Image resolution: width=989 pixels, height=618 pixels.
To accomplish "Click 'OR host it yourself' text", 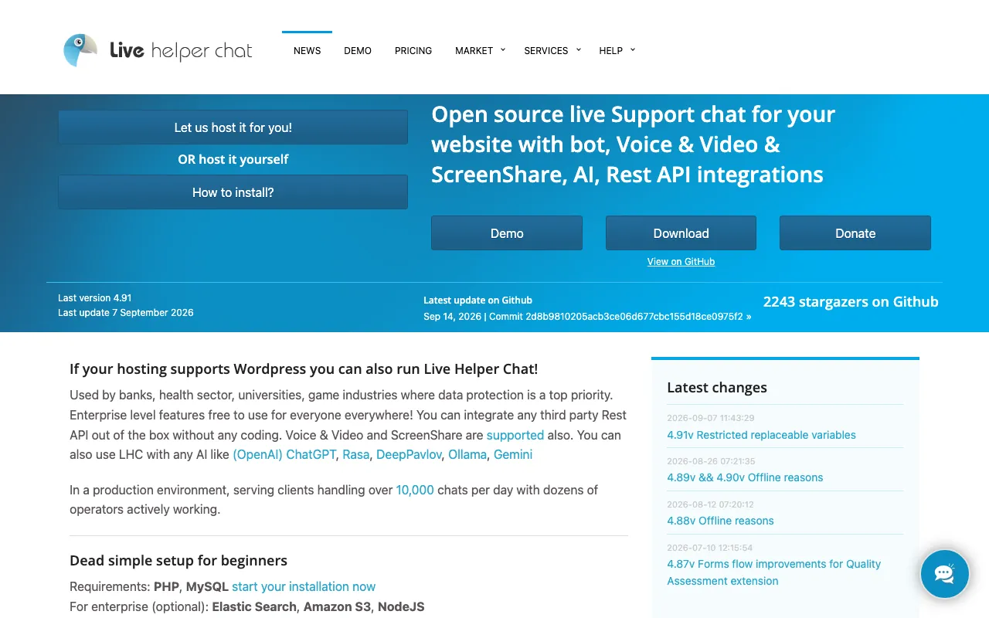I will [x=233, y=159].
